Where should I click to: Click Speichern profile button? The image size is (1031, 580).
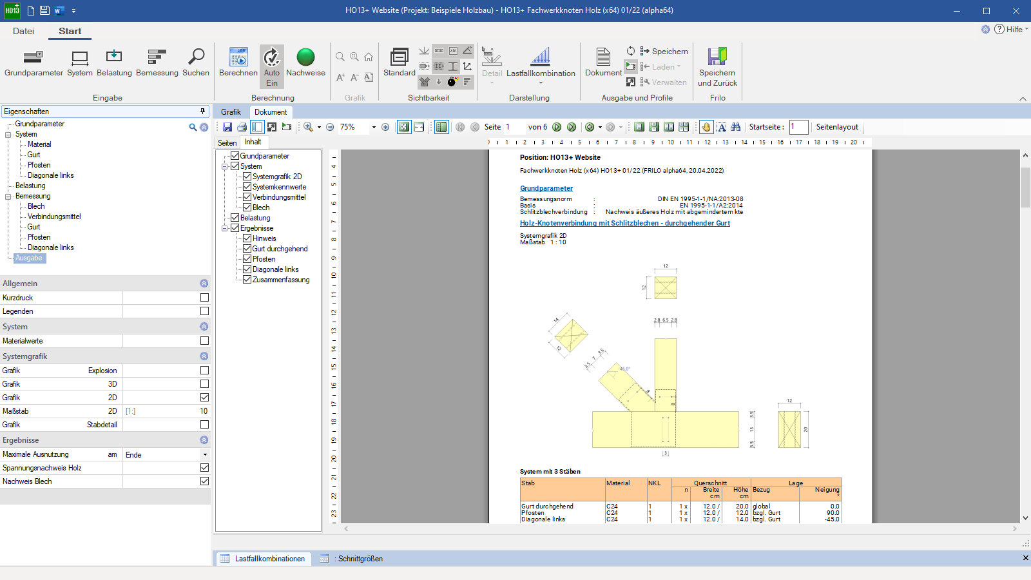pyautogui.click(x=664, y=52)
